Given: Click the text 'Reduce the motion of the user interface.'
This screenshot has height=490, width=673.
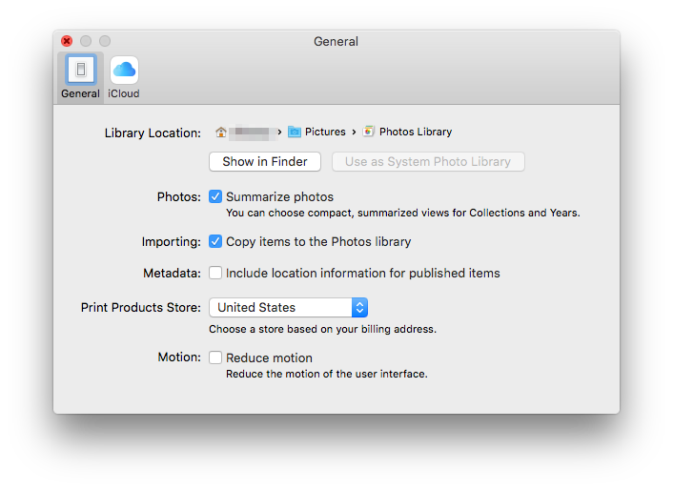Looking at the screenshot, I should (327, 374).
